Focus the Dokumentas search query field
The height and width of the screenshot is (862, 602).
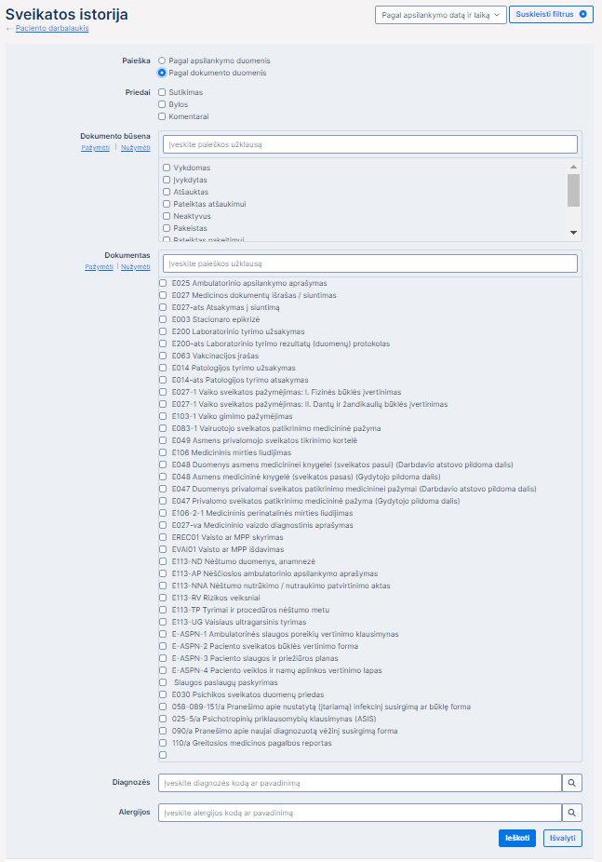[x=369, y=263]
